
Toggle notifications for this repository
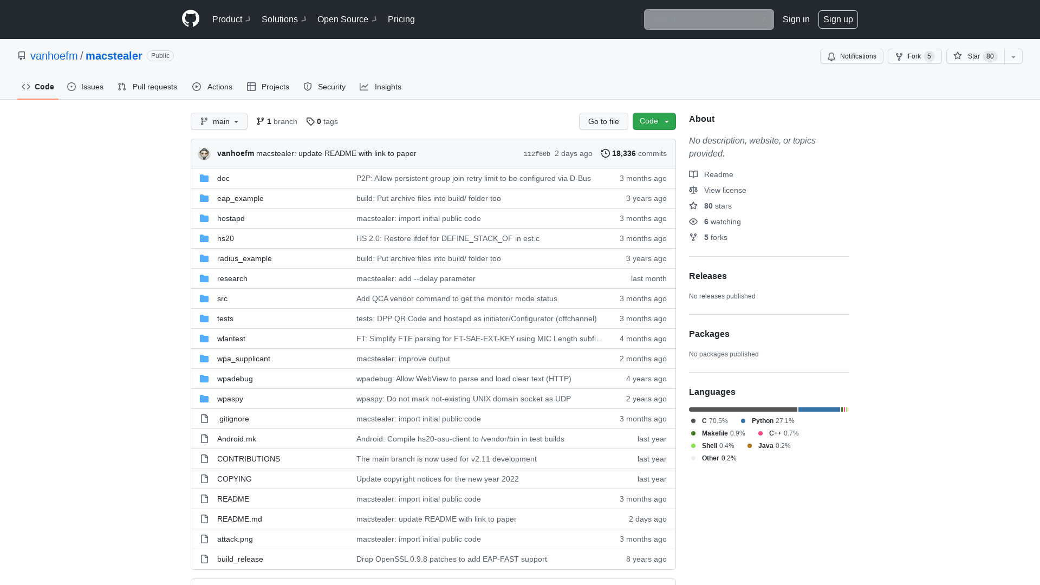(851, 56)
